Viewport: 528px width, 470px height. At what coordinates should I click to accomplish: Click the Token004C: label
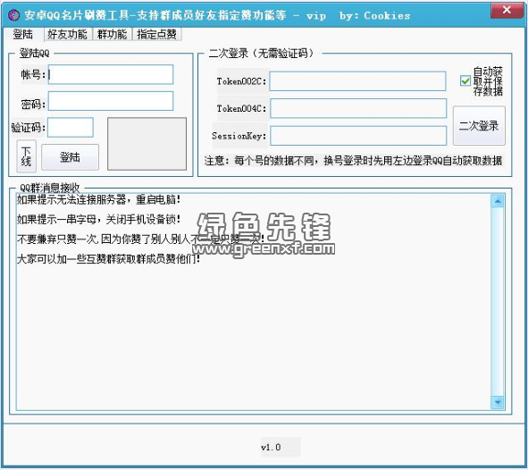point(241,108)
